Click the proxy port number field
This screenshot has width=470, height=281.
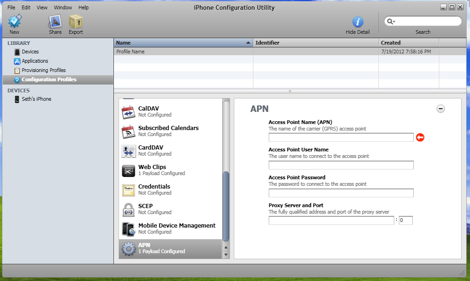point(406,221)
